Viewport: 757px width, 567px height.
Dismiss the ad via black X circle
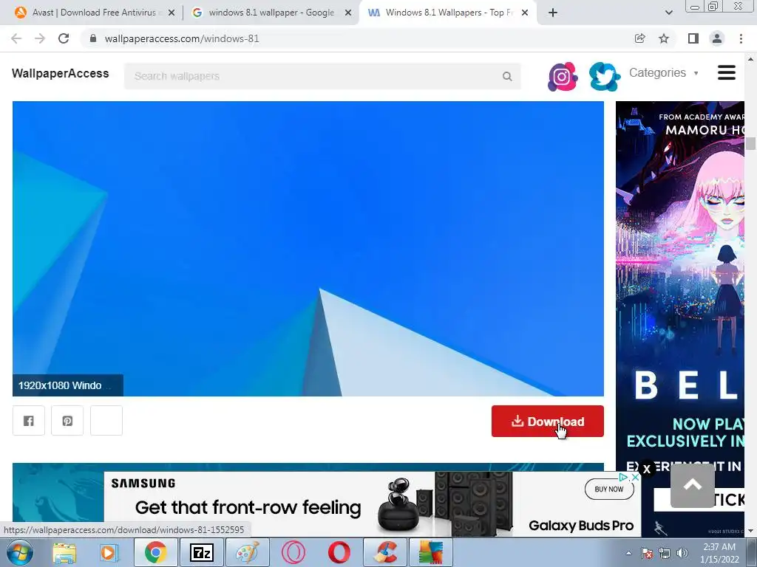tap(647, 469)
